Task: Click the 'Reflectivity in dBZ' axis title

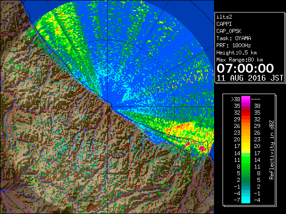Action: pos(272,150)
